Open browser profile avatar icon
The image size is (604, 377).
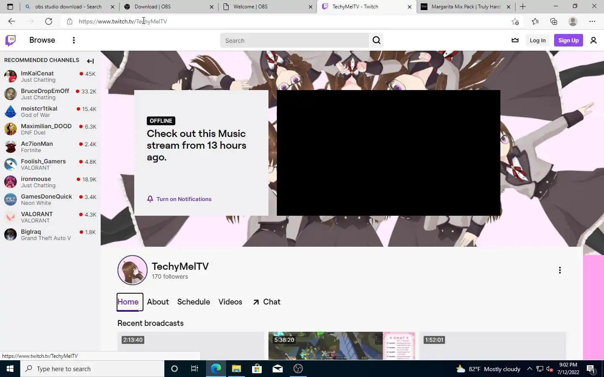point(573,21)
